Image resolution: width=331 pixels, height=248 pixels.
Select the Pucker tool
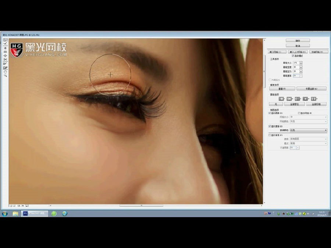coord(5,52)
